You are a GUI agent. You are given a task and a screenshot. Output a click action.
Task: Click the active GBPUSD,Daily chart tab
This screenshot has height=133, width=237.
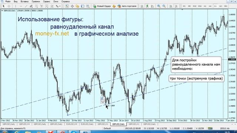[x=118, y=124]
